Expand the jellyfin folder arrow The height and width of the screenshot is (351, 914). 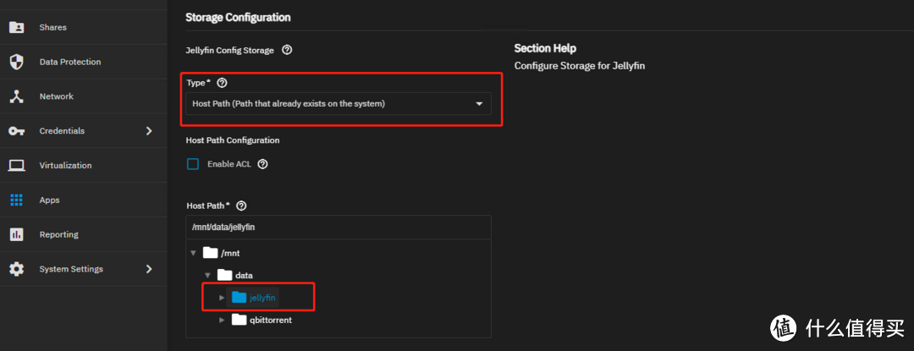222,298
